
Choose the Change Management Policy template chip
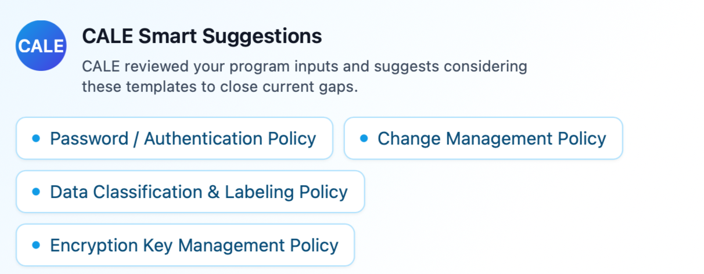[483, 138]
